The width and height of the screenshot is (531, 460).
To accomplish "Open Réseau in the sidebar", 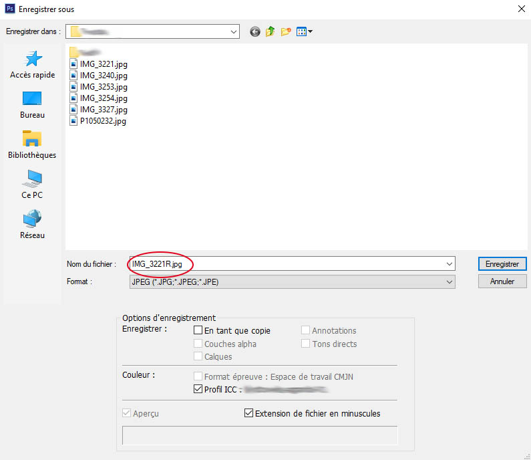I will tap(32, 225).
